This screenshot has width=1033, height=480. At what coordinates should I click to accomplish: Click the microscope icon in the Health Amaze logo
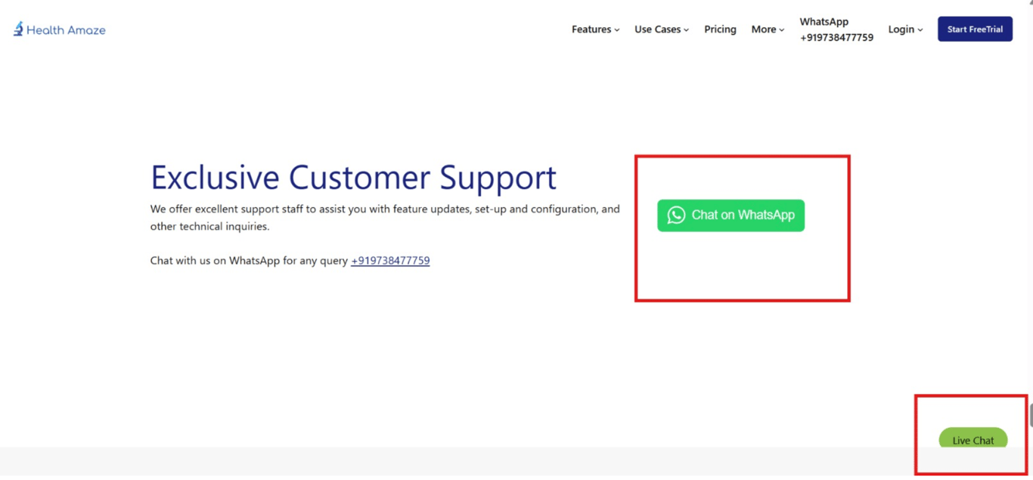(x=17, y=28)
